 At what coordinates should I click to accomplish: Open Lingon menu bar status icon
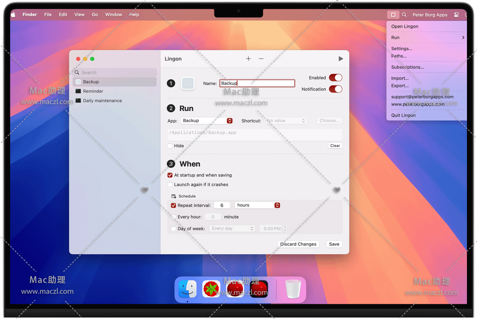(x=393, y=15)
